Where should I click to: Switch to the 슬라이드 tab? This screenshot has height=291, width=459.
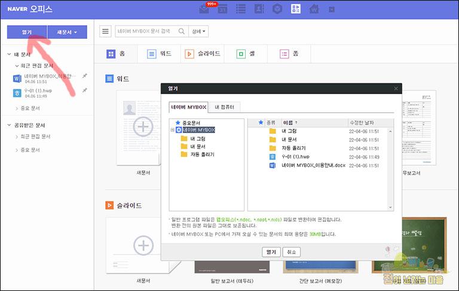point(203,54)
